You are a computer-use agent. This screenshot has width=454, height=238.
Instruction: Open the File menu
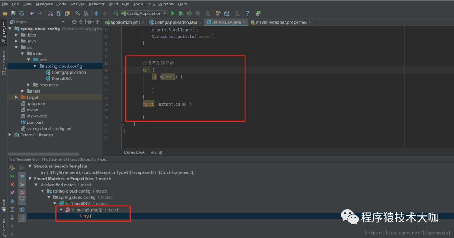(x=5, y=4)
